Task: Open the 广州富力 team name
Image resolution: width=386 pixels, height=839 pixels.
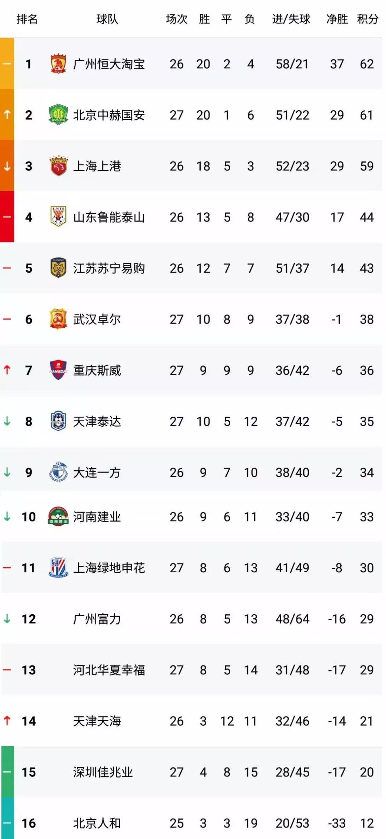Action: [x=97, y=619]
